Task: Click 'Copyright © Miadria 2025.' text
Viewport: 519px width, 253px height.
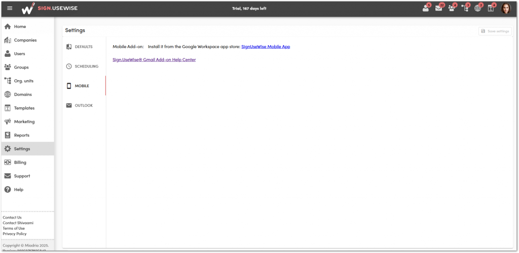Action: (x=26, y=245)
